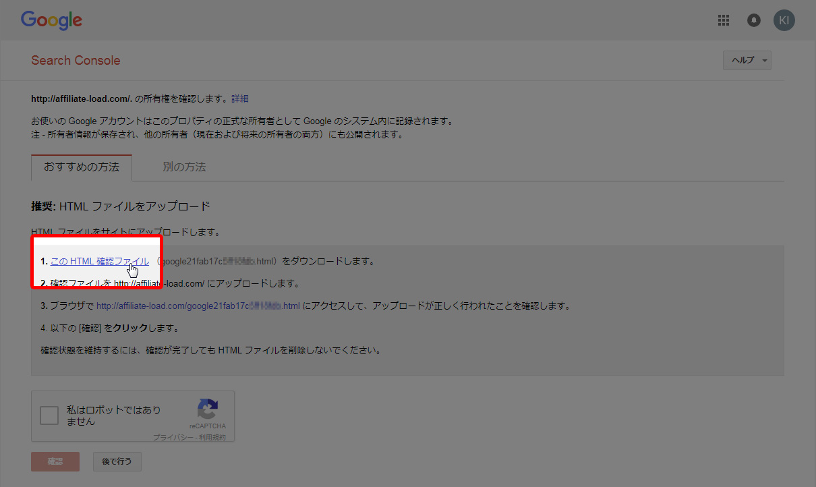The image size is (816, 487).
Task: Open the affiliate-load.com google21fab17c html link
Action: click(198, 306)
